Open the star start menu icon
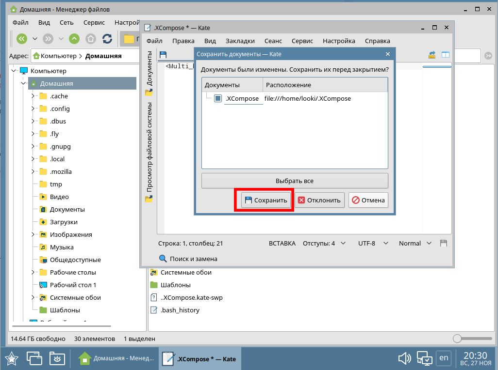This screenshot has width=498, height=370. (12, 358)
